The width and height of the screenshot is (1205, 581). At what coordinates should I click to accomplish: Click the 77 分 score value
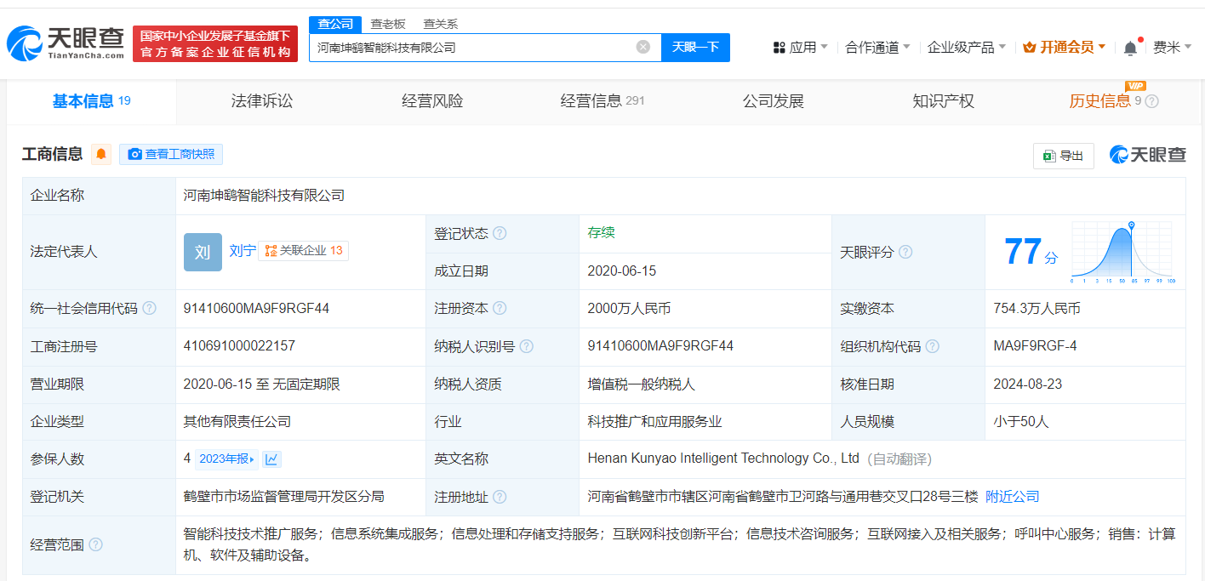[x=1031, y=252]
